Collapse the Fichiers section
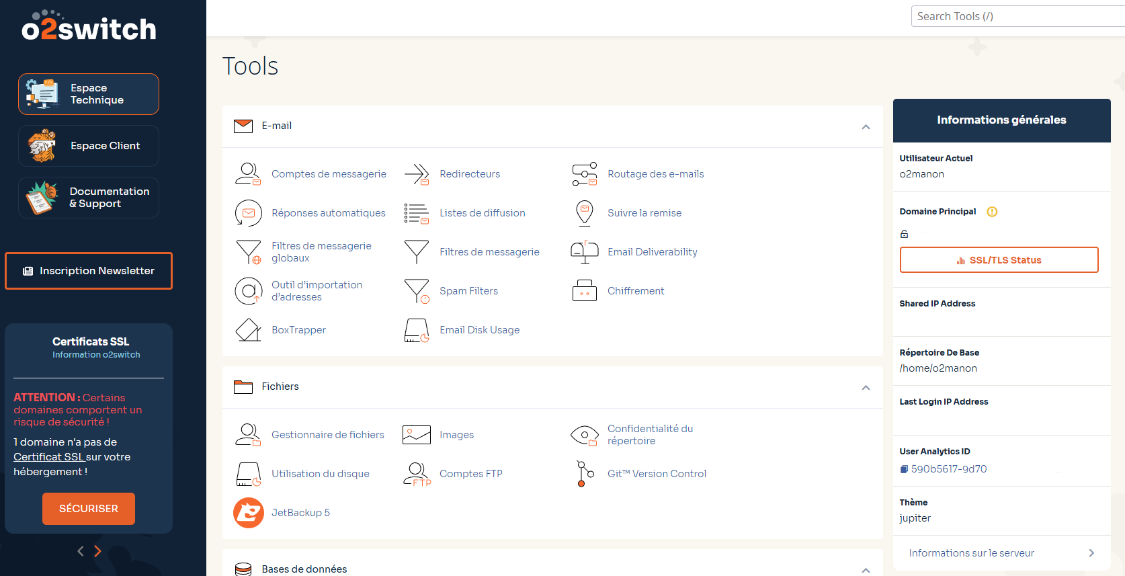Image resolution: width=1125 pixels, height=576 pixels. click(x=866, y=388)
